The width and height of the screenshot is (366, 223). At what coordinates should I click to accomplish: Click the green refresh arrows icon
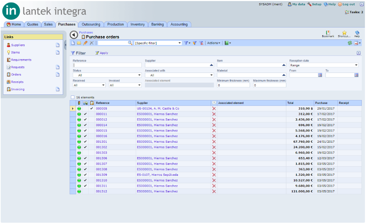(350, 43)
